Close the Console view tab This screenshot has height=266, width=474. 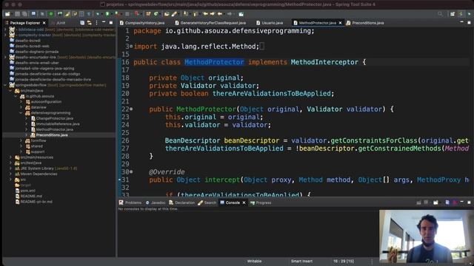[244, 202]
